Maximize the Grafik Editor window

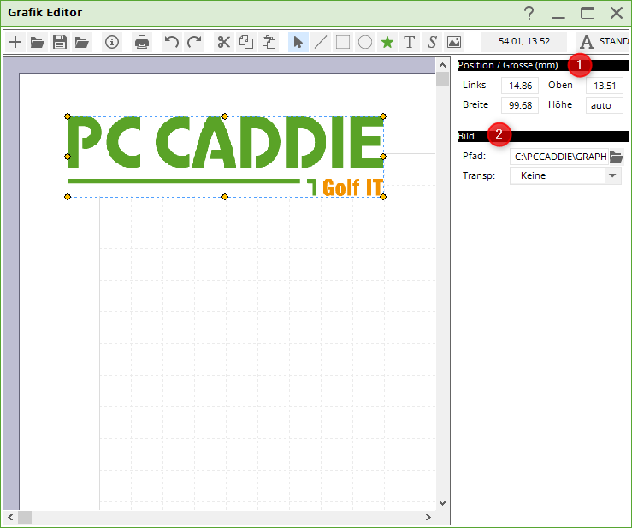point(588,13)
